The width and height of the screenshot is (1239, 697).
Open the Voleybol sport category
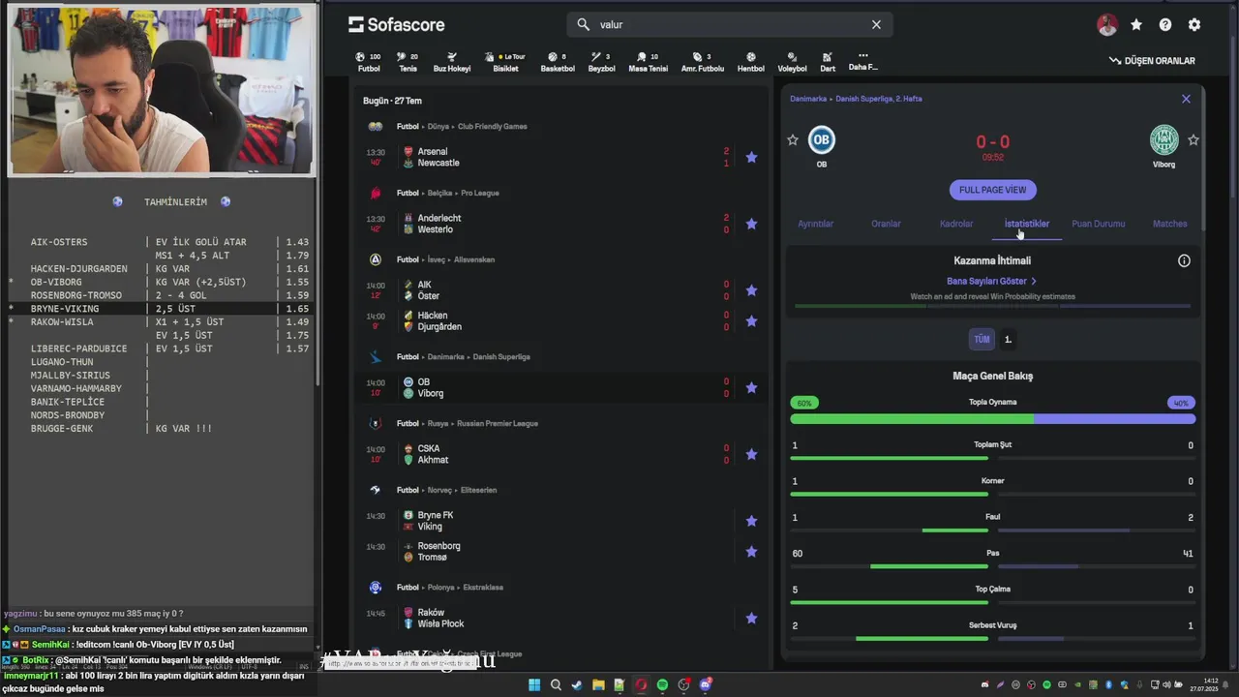pyautogui.click(x=792, y=62)
